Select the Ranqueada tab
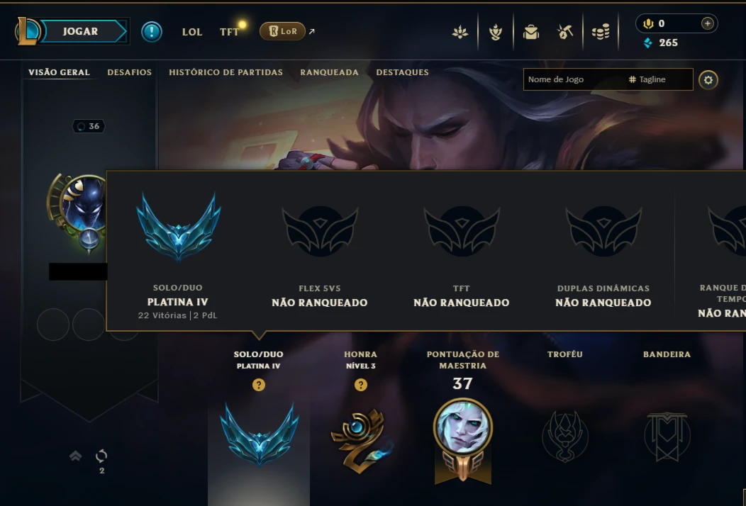The height and width of the screenshot is (506, 746). (329, 72)
